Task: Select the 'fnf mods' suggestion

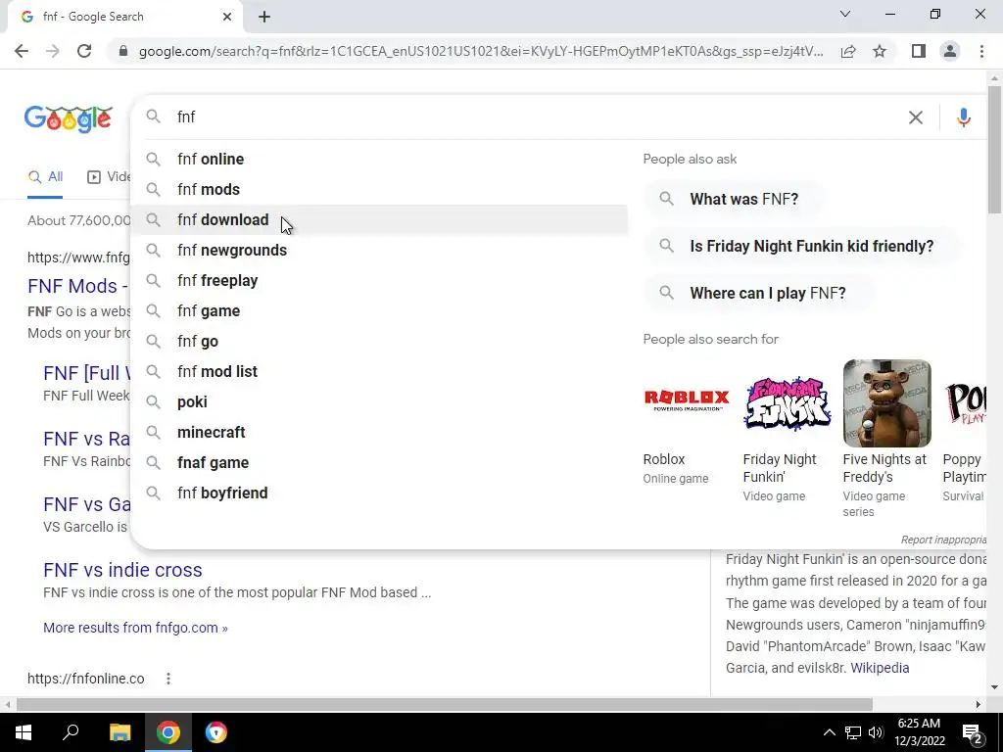Action: tap(379, 189)
